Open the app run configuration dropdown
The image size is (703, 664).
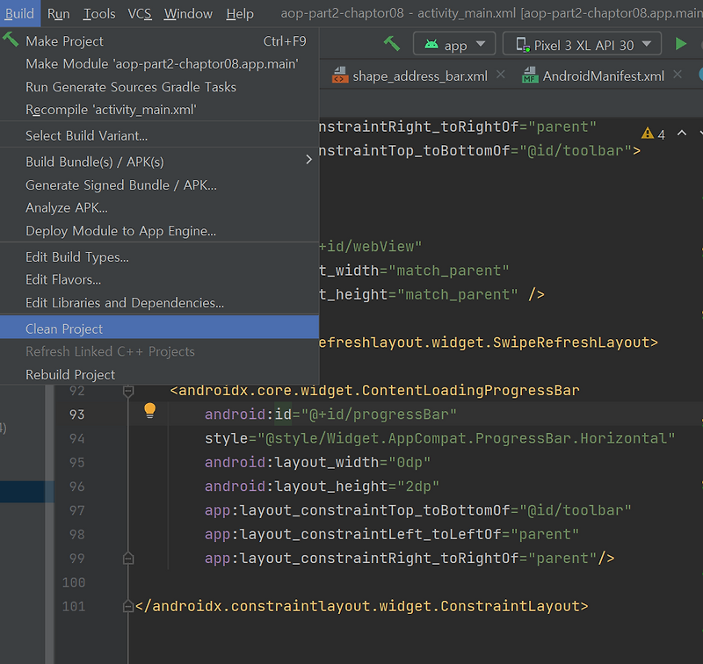click(x=454, y=45)
